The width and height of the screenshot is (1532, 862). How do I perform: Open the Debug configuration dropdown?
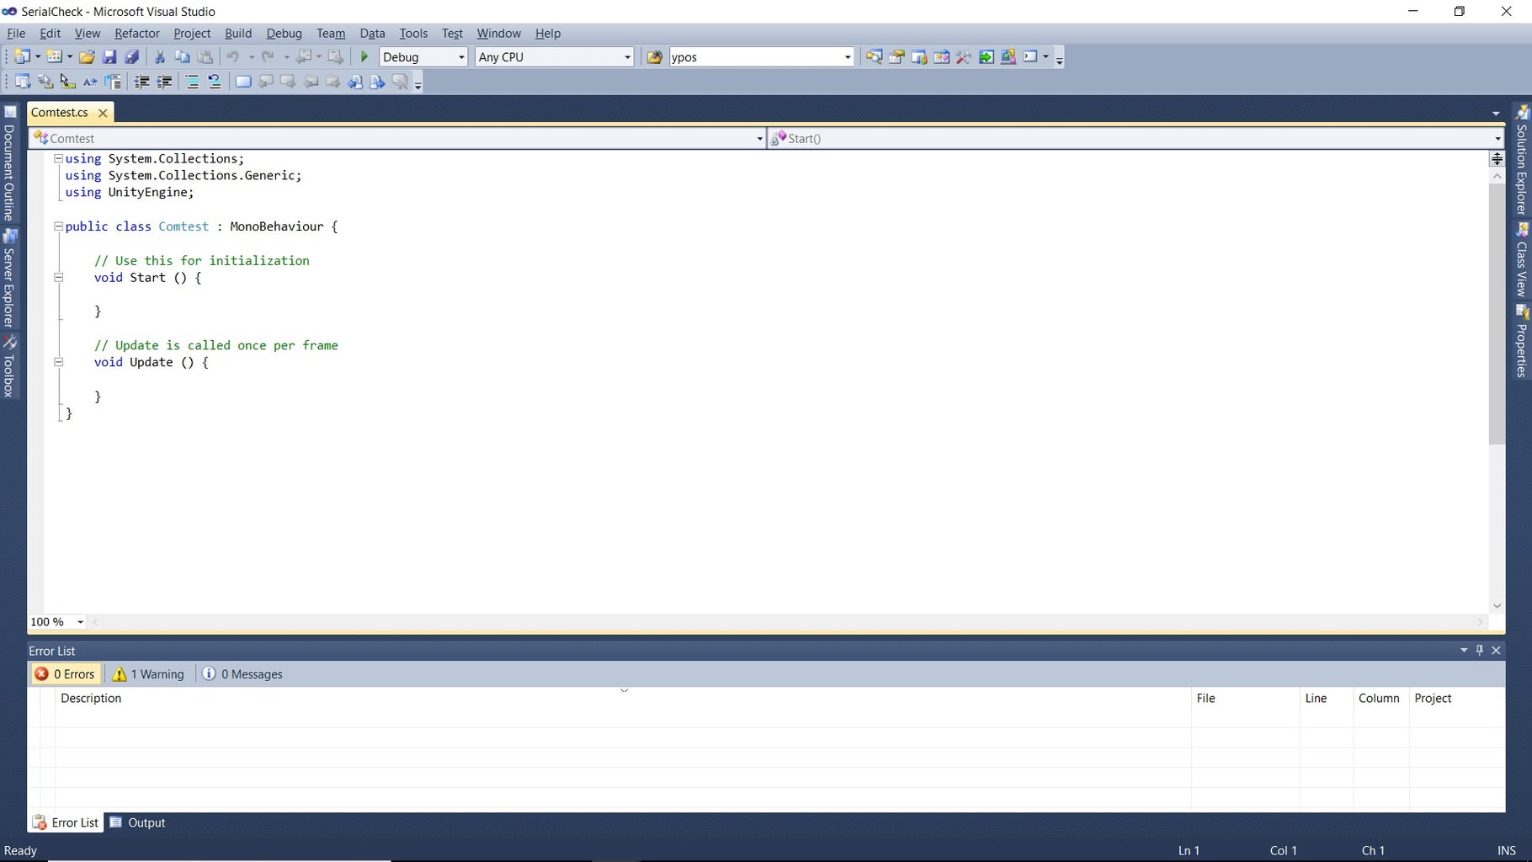pyautogui.click(x=423, y=56)
